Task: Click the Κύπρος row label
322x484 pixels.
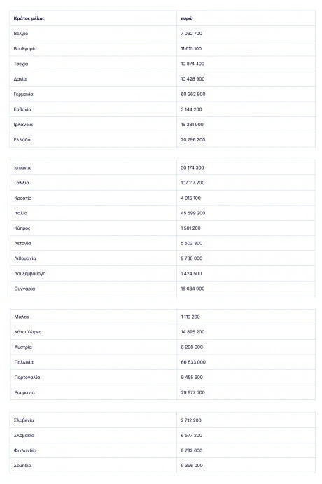Action: 22,228
